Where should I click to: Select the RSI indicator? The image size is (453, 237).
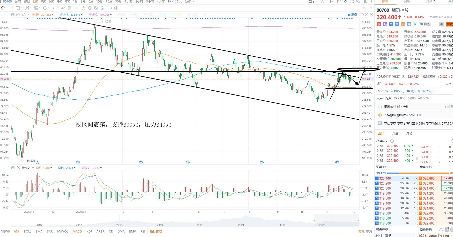[x=143, y=232]
